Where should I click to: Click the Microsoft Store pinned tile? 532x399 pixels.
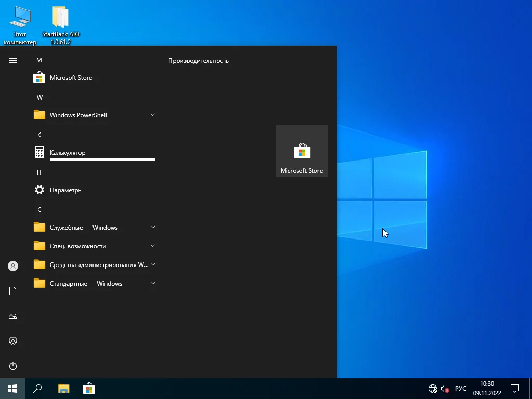(302, 151)
